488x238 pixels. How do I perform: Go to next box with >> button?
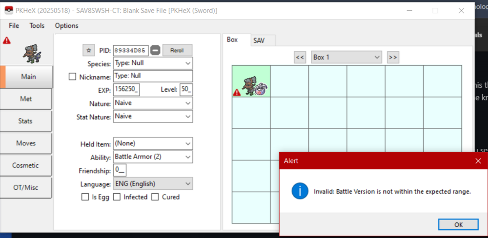click(x=393, y=58)
